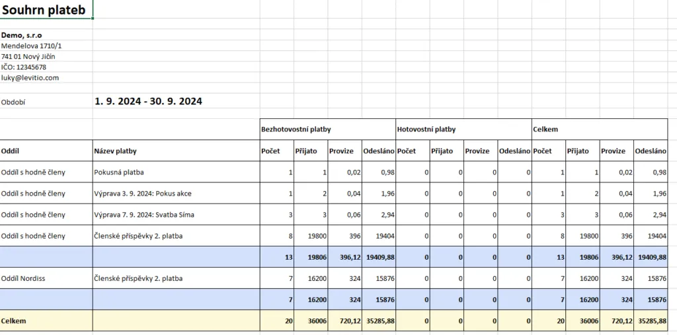Click the 'IČO: 12345678' cell
The height and width of the screenshot is (335, 677).
[x=46, y=67]
